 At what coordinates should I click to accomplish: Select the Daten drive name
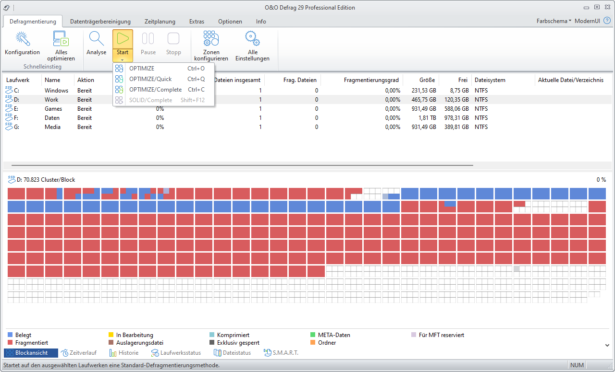point(52,117)
